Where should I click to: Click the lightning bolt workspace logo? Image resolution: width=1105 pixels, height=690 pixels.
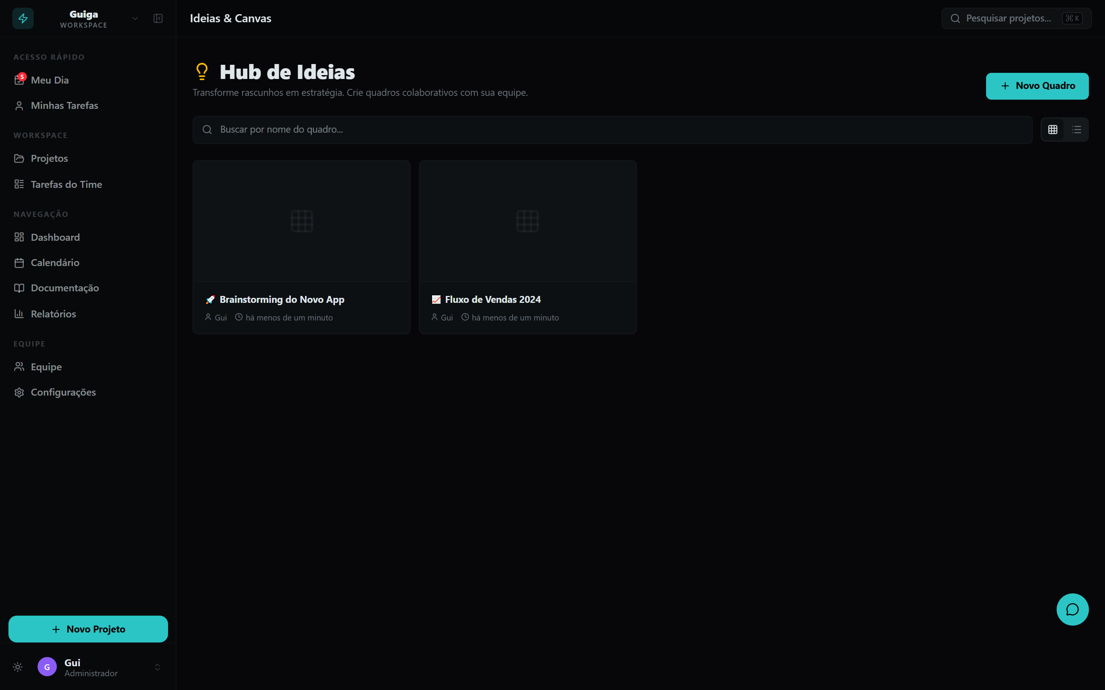23,18
